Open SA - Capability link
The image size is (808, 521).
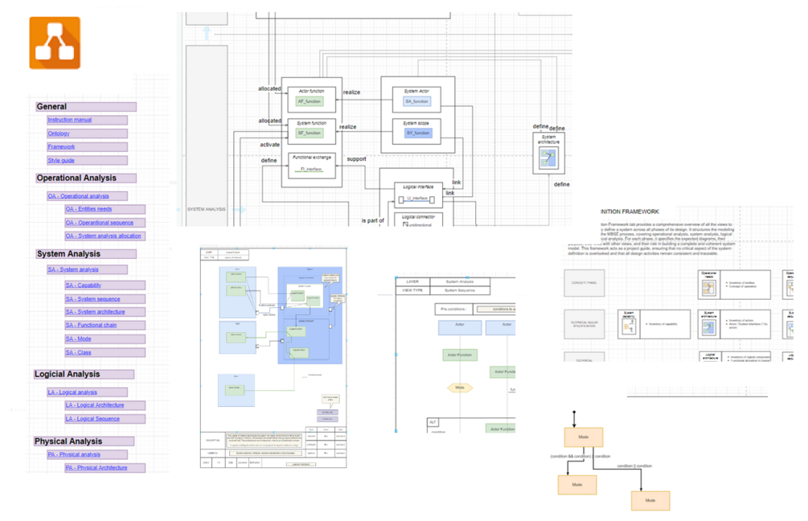pos(84,285)
